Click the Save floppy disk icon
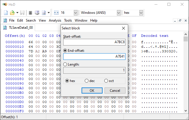 [x=22, y=13]
